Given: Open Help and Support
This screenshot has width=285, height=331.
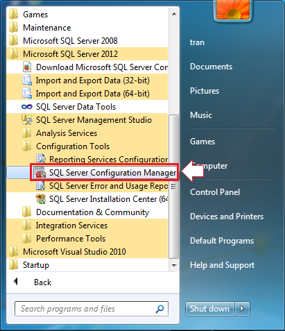Looking at the screenshot, I should pyautogui.click(x=222, y=265).
